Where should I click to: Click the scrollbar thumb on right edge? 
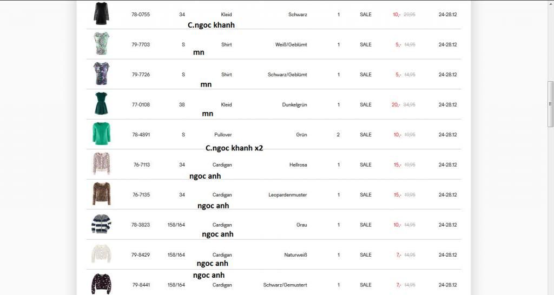point(551,104)
